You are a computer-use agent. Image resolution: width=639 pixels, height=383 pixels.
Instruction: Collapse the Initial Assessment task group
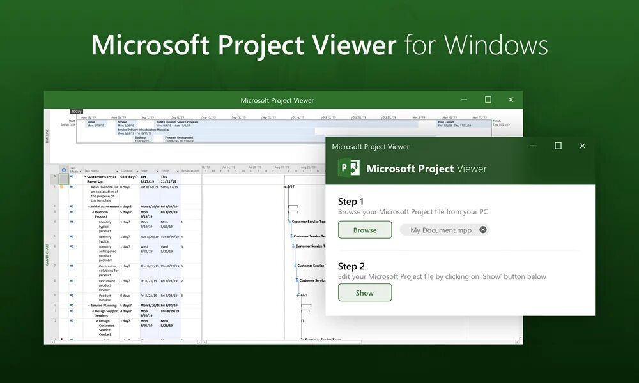pyautogui.click(x=89, y=207)
